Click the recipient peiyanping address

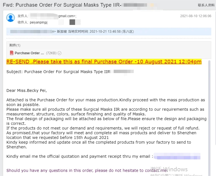tap(39, 22)
